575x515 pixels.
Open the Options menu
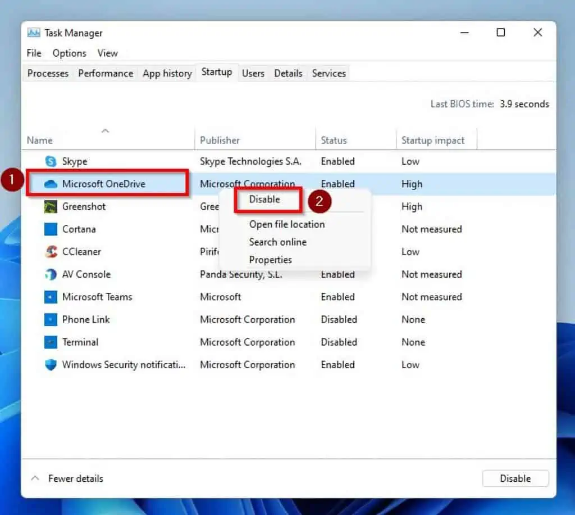(x=69, y=53)
